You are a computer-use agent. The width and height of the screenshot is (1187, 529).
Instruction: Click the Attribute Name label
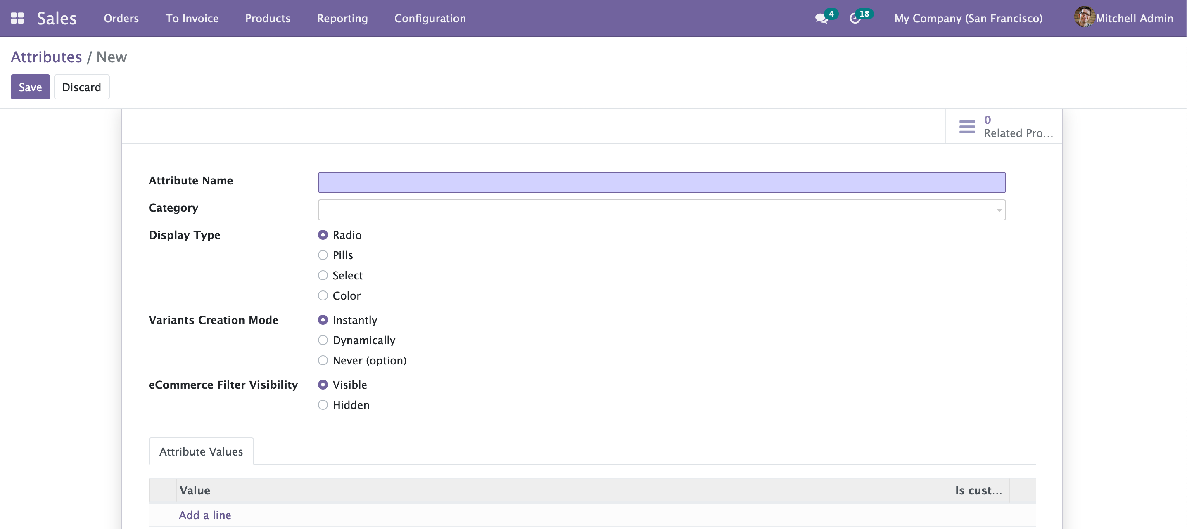[x=191, y=180]
